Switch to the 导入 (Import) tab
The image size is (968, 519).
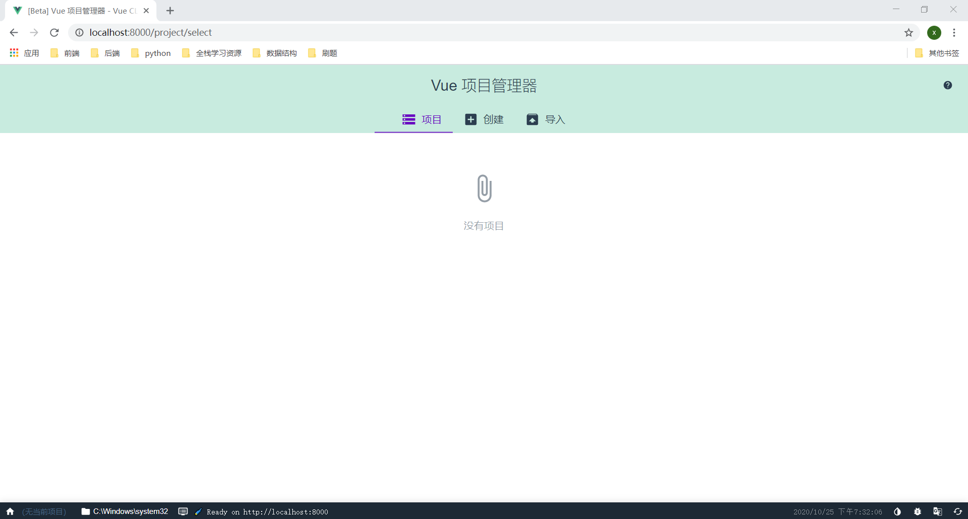tap(546, 119)
